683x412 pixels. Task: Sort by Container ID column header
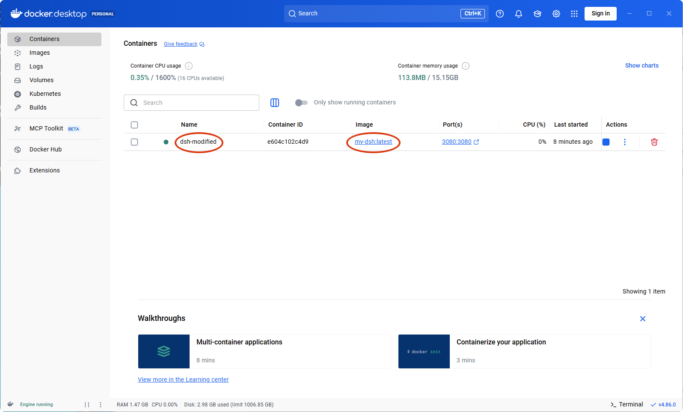pyautogui.click(x=285, y=124)
